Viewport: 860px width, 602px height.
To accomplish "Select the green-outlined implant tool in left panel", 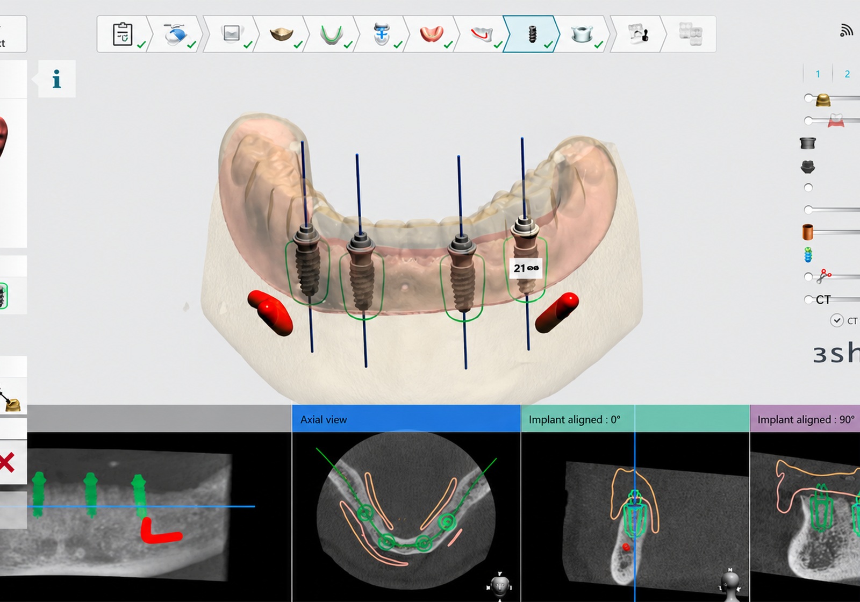I will pos(3,295).
